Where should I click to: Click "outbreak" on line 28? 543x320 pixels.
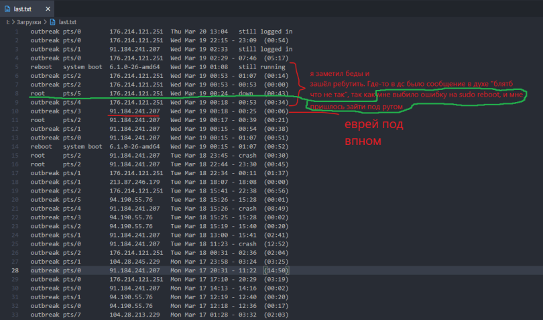pos(45,270)
